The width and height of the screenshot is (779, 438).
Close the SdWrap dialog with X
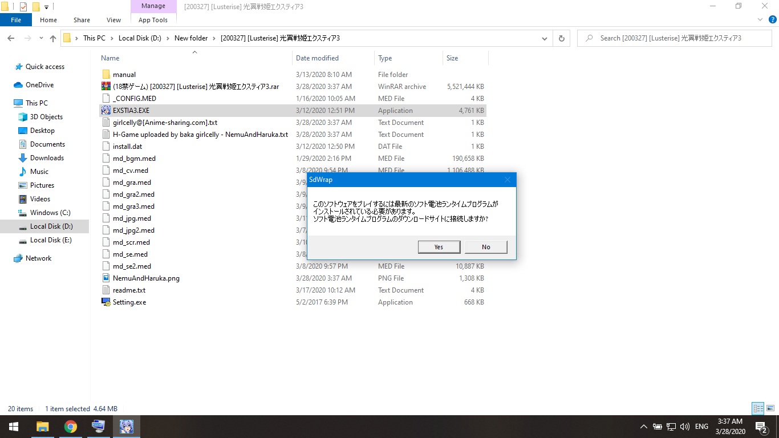tap(508, 180)
